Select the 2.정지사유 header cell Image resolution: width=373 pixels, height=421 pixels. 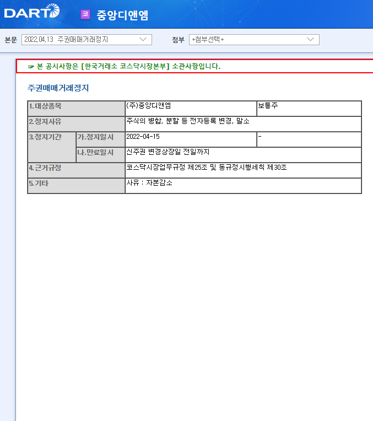[76, 124]
